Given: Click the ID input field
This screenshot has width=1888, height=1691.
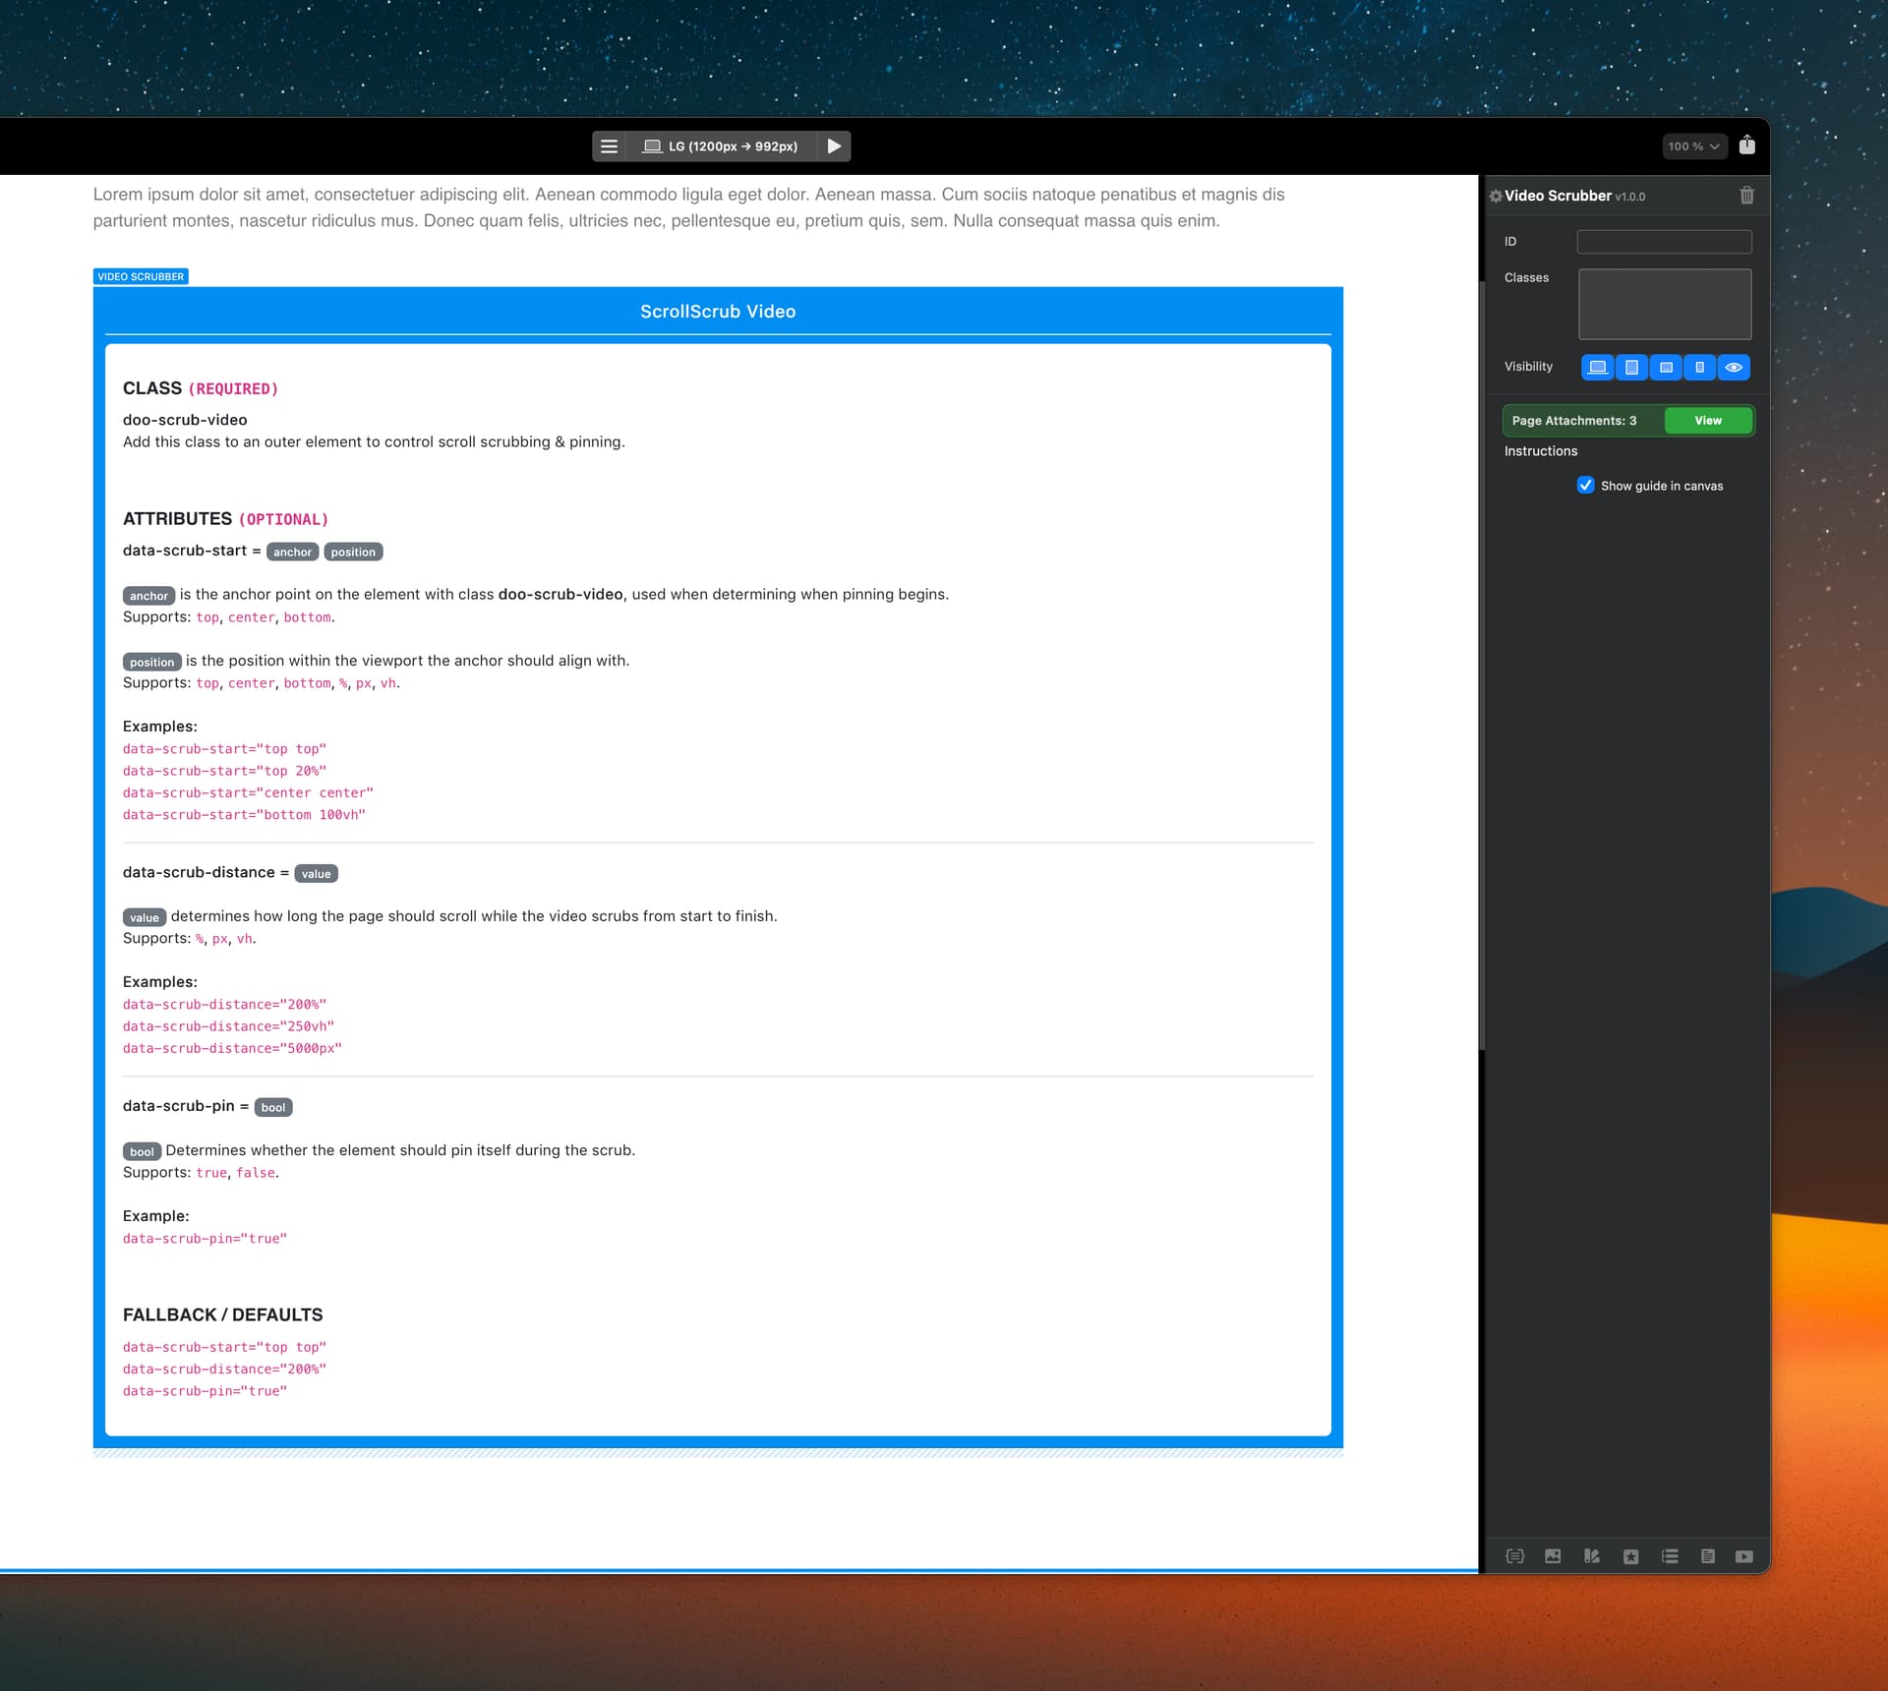Looking at the screenshot, I should point(1664,242).
